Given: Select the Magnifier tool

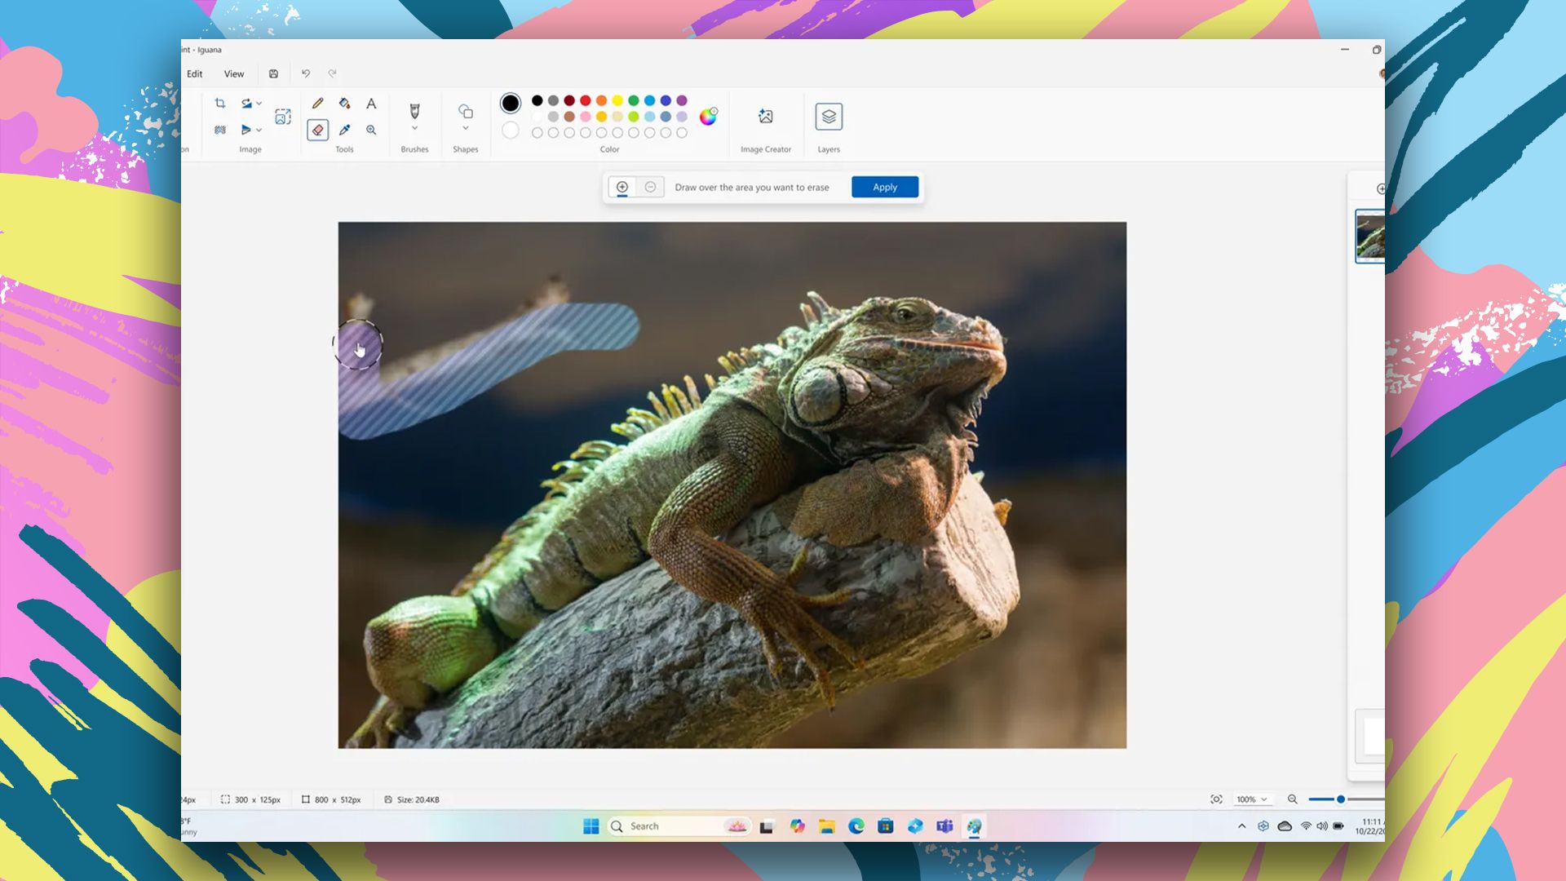Looking at the screenshot, I should [372, 130].
